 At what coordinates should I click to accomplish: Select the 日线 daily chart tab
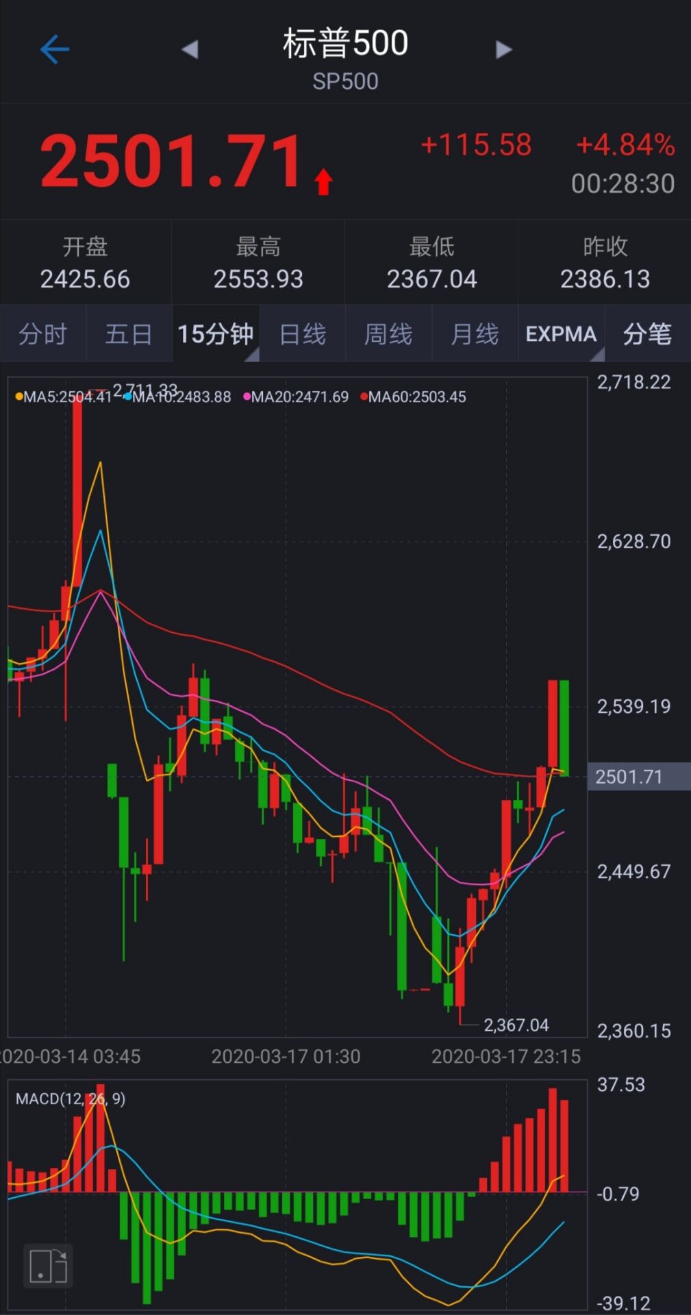303,334
